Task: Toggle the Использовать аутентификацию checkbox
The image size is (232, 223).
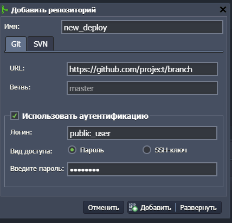Action: click(x=15, y=116)
